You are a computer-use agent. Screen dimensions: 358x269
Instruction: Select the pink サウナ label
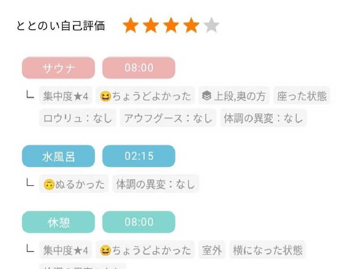pos(59,68)
